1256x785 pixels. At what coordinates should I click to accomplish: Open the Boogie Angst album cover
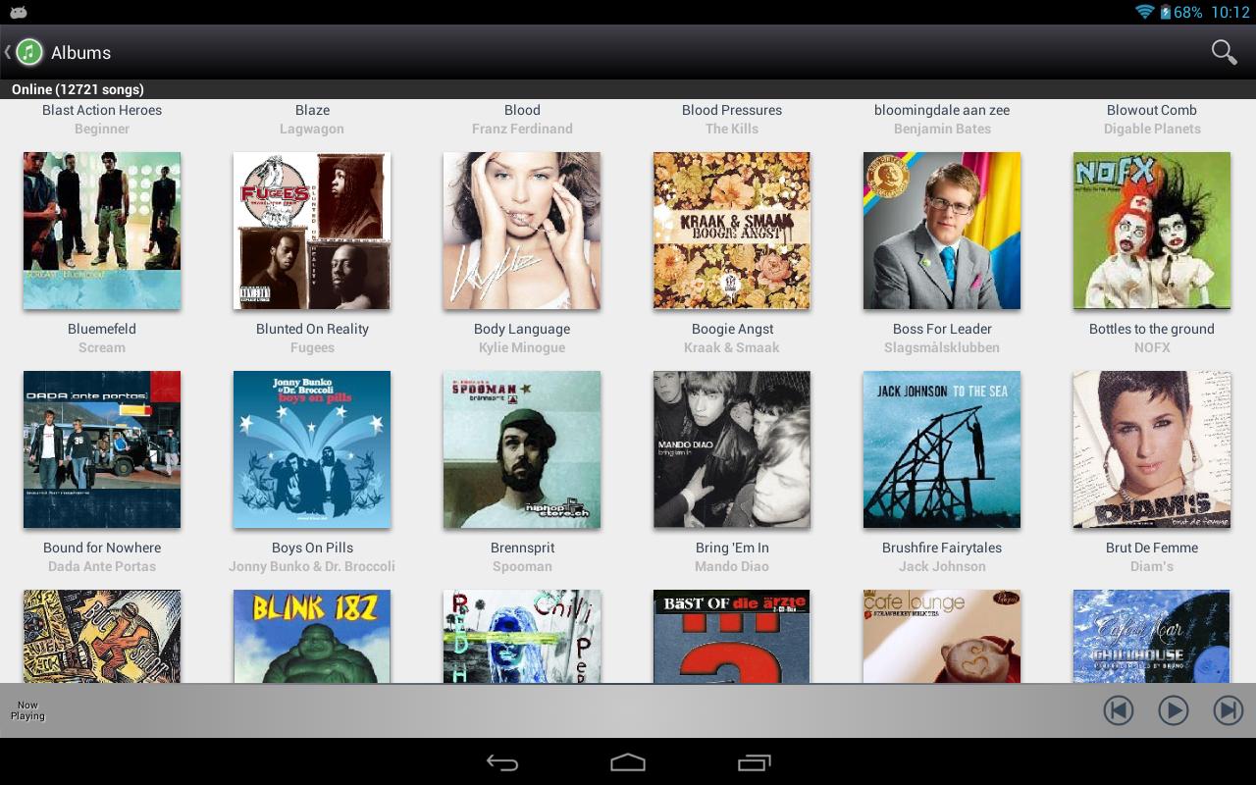[732, 231]
